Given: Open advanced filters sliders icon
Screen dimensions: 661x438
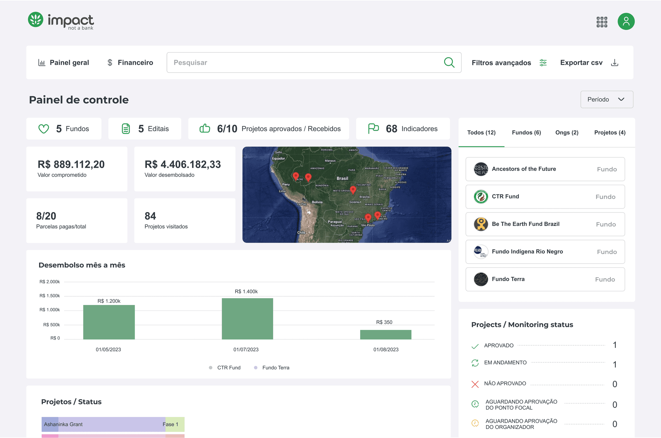Looking at the screenshot, I should click(x=543, y=63).
